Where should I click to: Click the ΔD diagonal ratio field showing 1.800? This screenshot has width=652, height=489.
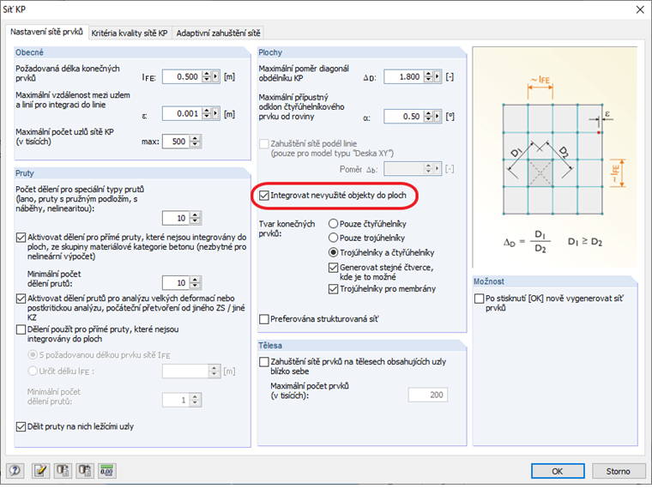(403, 76)
